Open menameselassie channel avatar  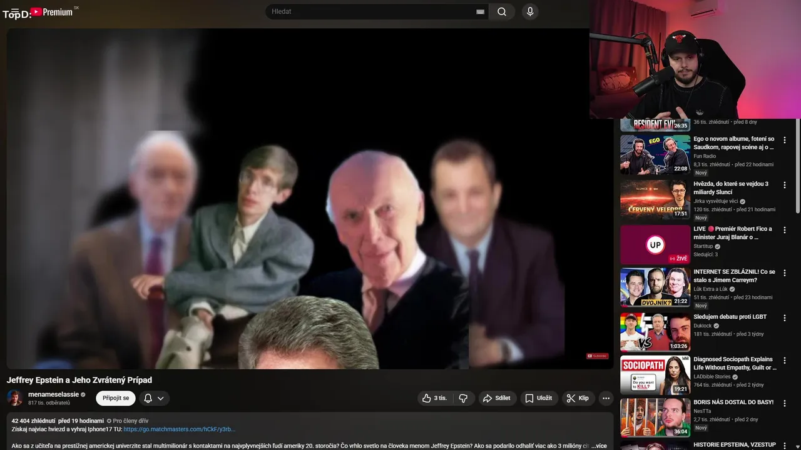[15, 398]
